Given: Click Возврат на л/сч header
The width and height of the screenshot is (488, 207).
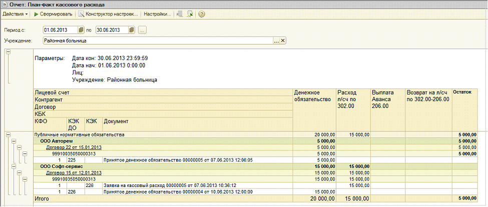Looking at the screenshot, I should (x=429, y=109).
